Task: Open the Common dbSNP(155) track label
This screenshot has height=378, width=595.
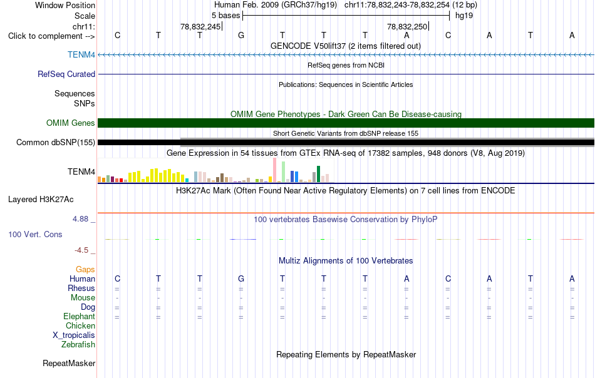Action: 56,142
